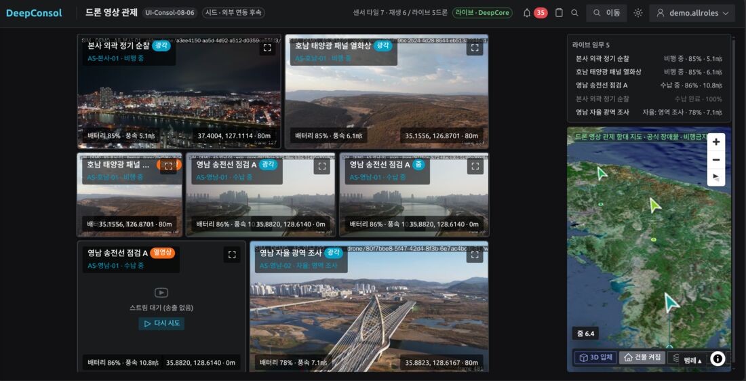Viewport: 746px width, 381px height.
Task: Click the 다시 시도 retry stream button
Action: tap(162, 323)
